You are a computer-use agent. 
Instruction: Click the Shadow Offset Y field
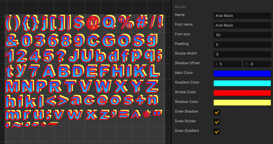[257, 64]
